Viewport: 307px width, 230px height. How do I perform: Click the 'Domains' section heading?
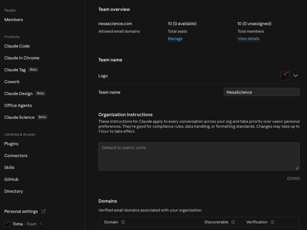[x=108, y=201]
